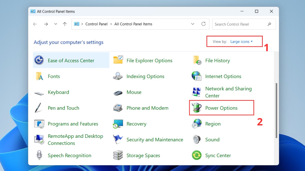Open the Speech Recognition microphone icon
Viewport: 305px width, 171px height.
(x=39, y=155)
